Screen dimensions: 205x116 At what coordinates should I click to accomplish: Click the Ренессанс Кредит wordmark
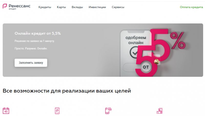pyautogui.click(x=20, y=7)
